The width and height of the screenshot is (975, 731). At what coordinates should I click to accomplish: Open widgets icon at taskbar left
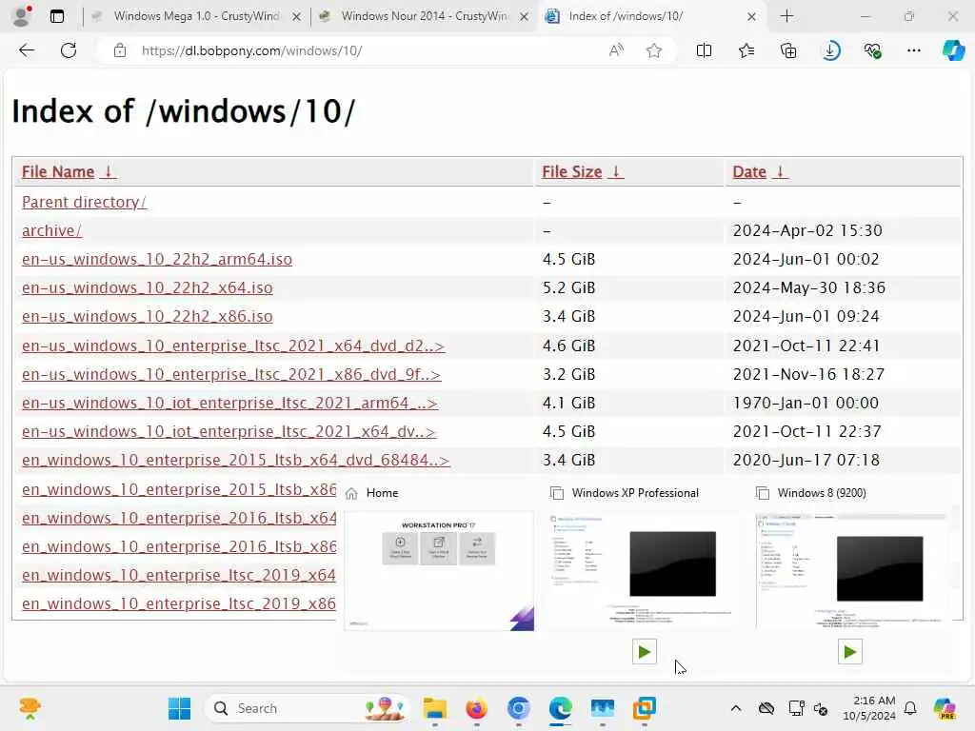[30, 708]
